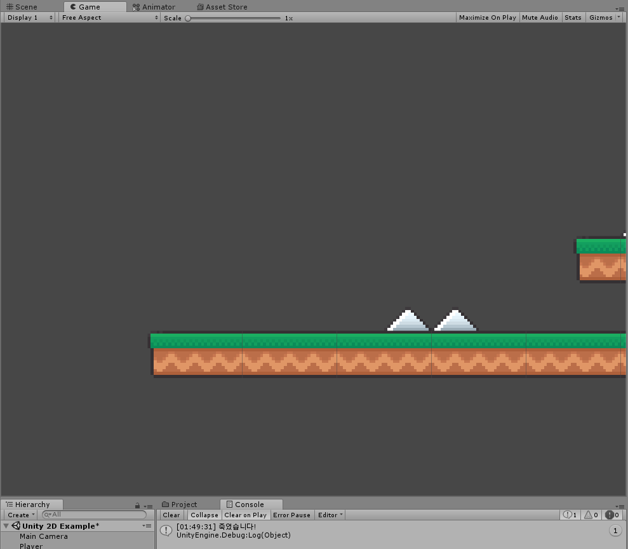
Task: Select the Hierarchy tab
Action: coord(32,504)
